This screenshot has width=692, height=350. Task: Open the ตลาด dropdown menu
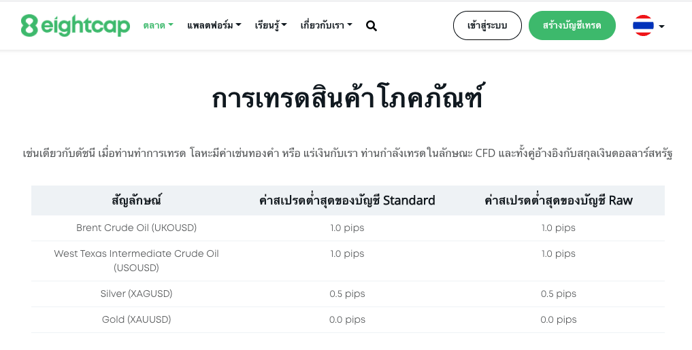[158, 26]
